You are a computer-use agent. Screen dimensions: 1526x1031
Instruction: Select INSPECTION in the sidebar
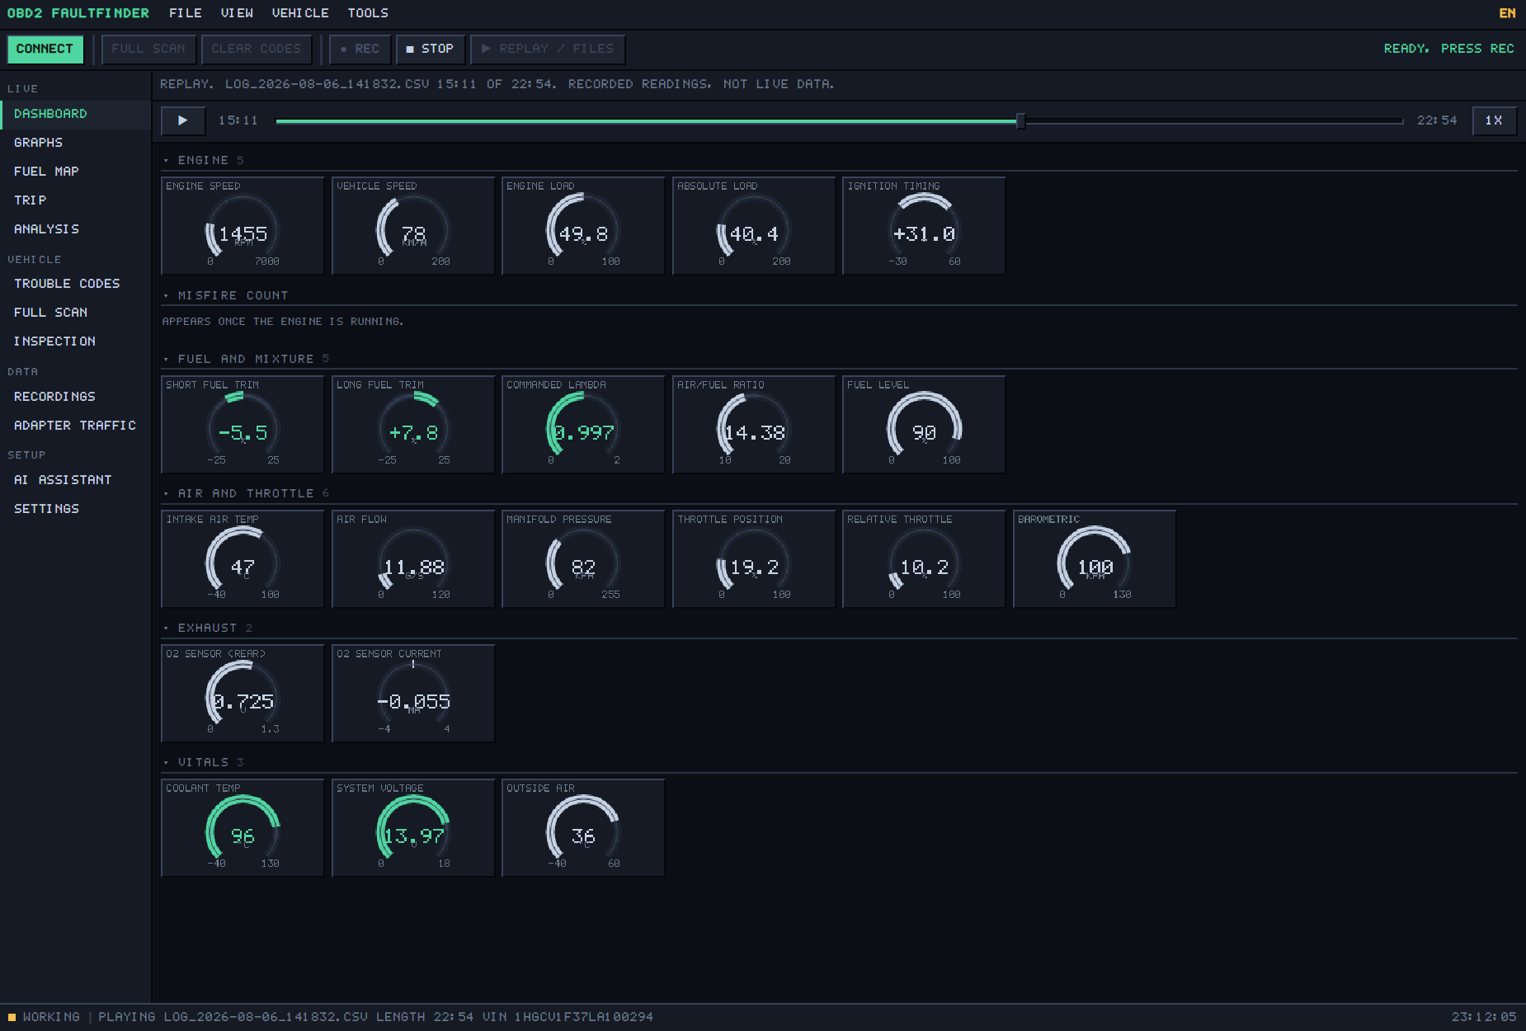(75, 341)
